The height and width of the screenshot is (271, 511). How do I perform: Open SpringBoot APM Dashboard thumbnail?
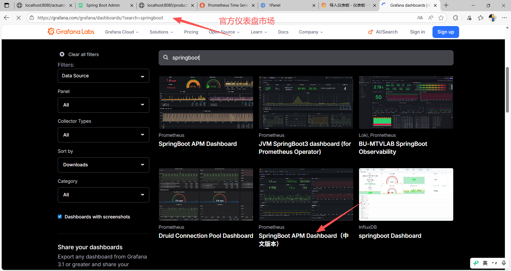tap(206, 103)
